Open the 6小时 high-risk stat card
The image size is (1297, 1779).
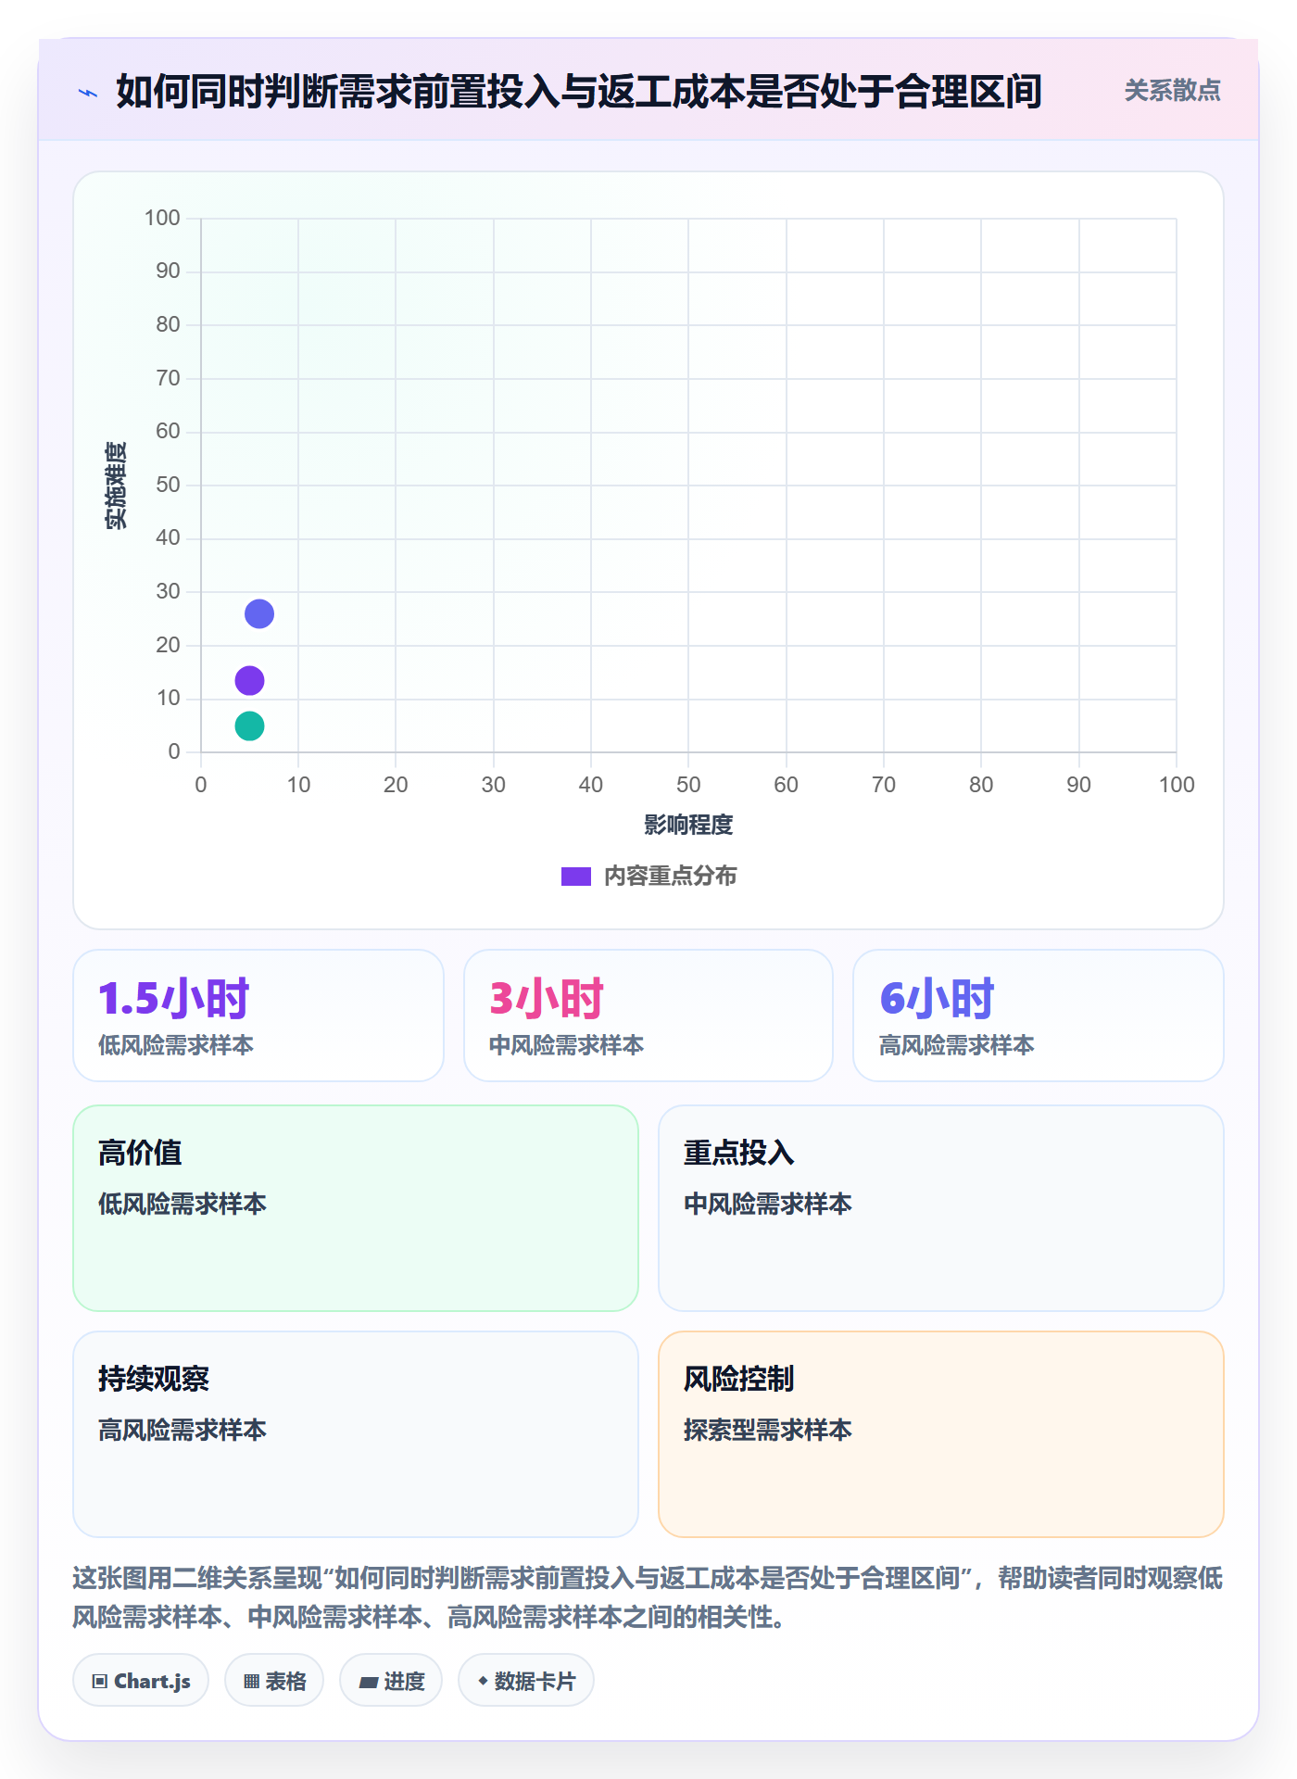1039,1016
